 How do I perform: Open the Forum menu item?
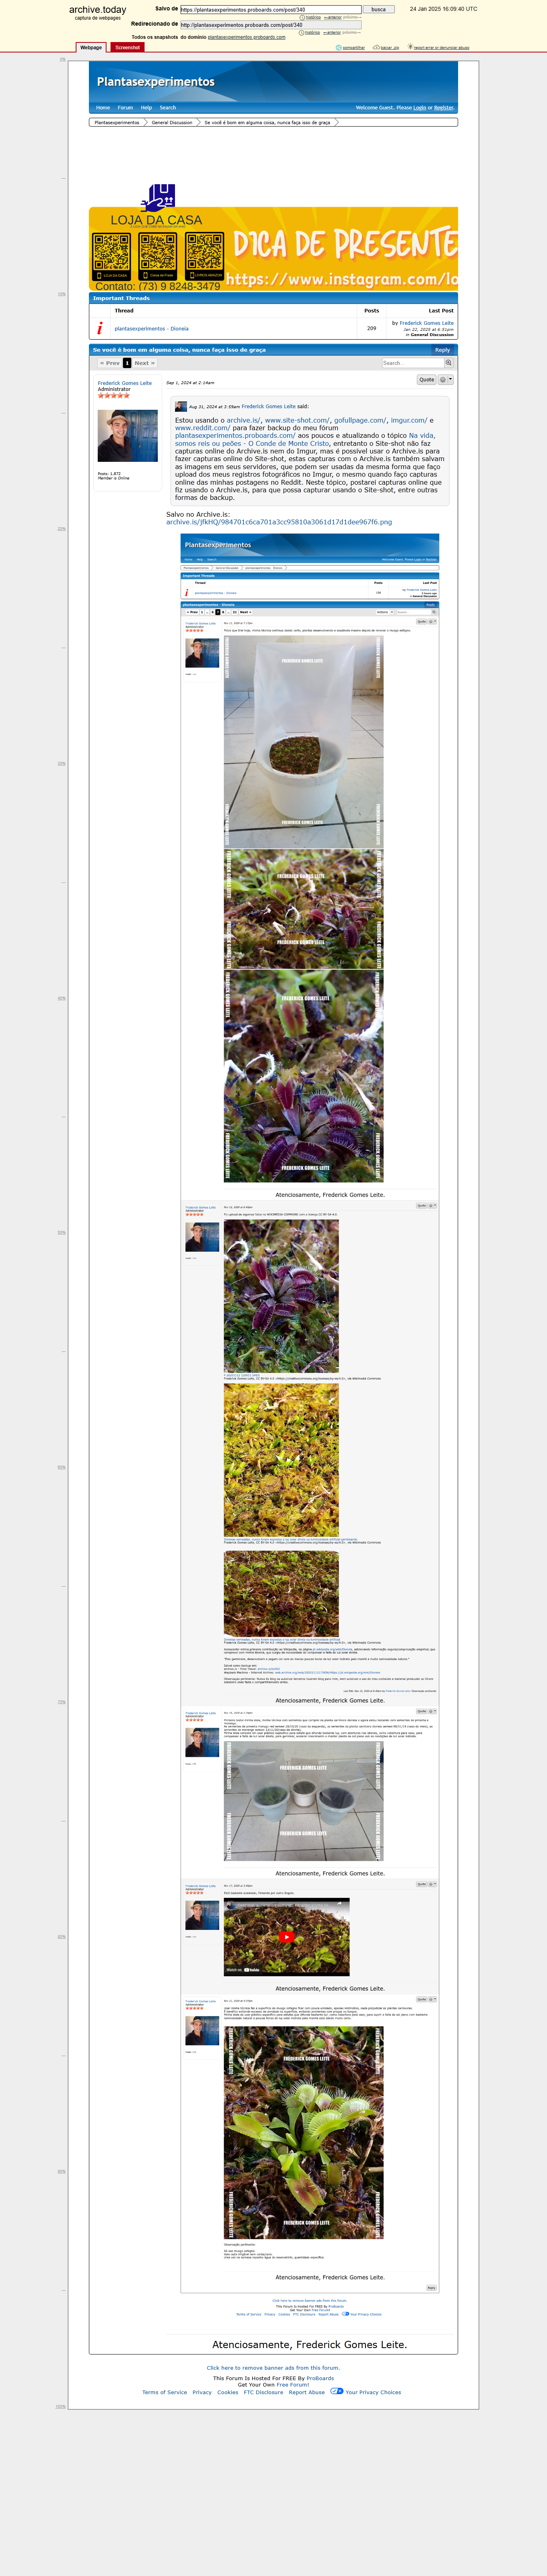pos(125,107)
